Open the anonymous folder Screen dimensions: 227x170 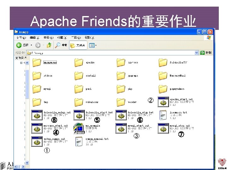(37, 62)
